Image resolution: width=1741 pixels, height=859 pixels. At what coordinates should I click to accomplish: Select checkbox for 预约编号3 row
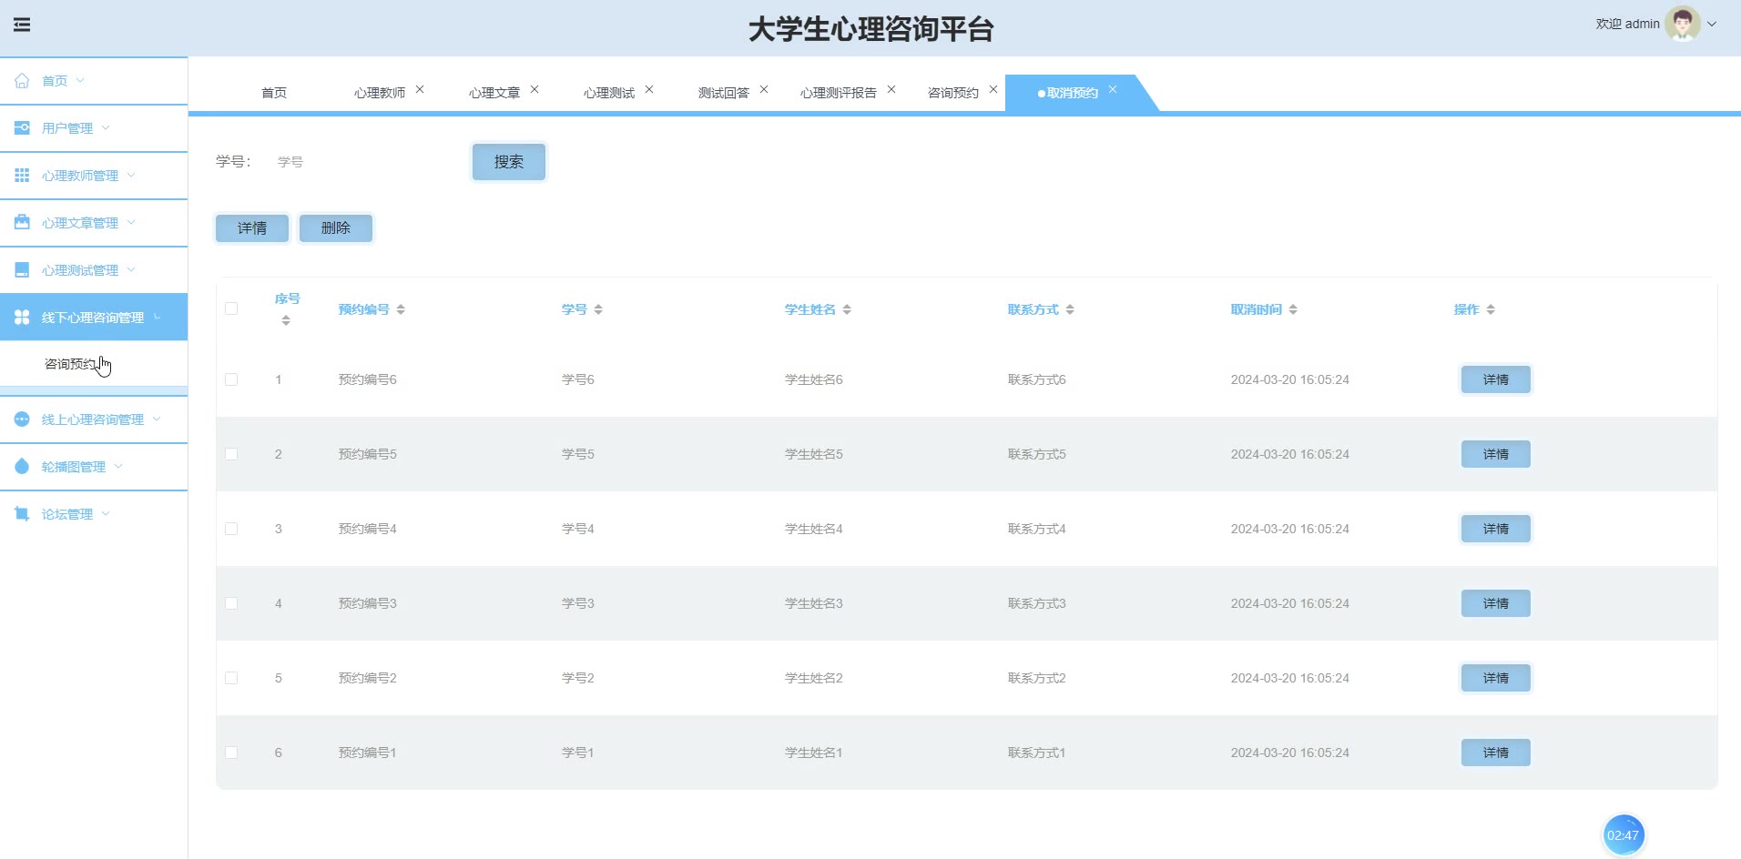(x=231, y=603)
